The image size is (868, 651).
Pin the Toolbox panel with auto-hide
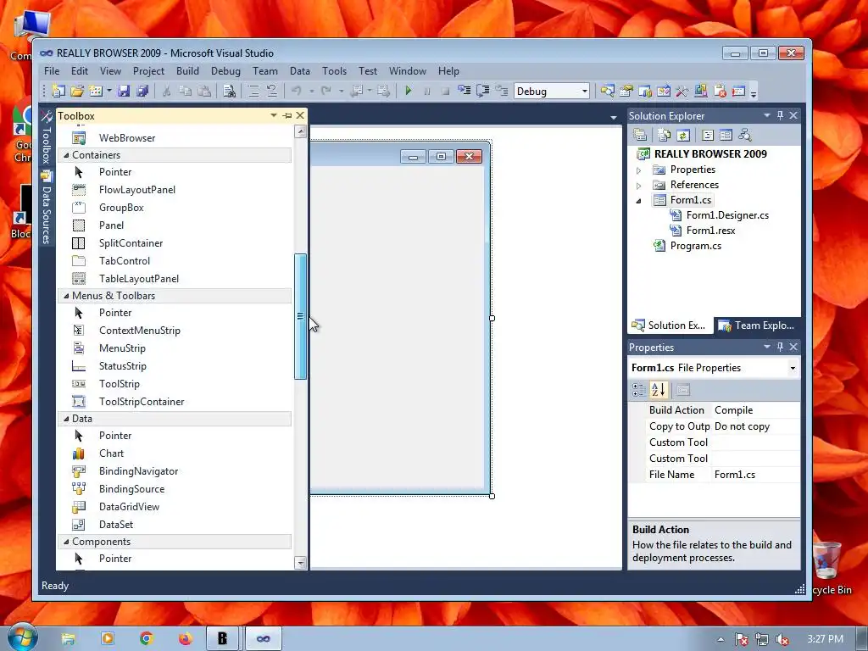(287, 115)
